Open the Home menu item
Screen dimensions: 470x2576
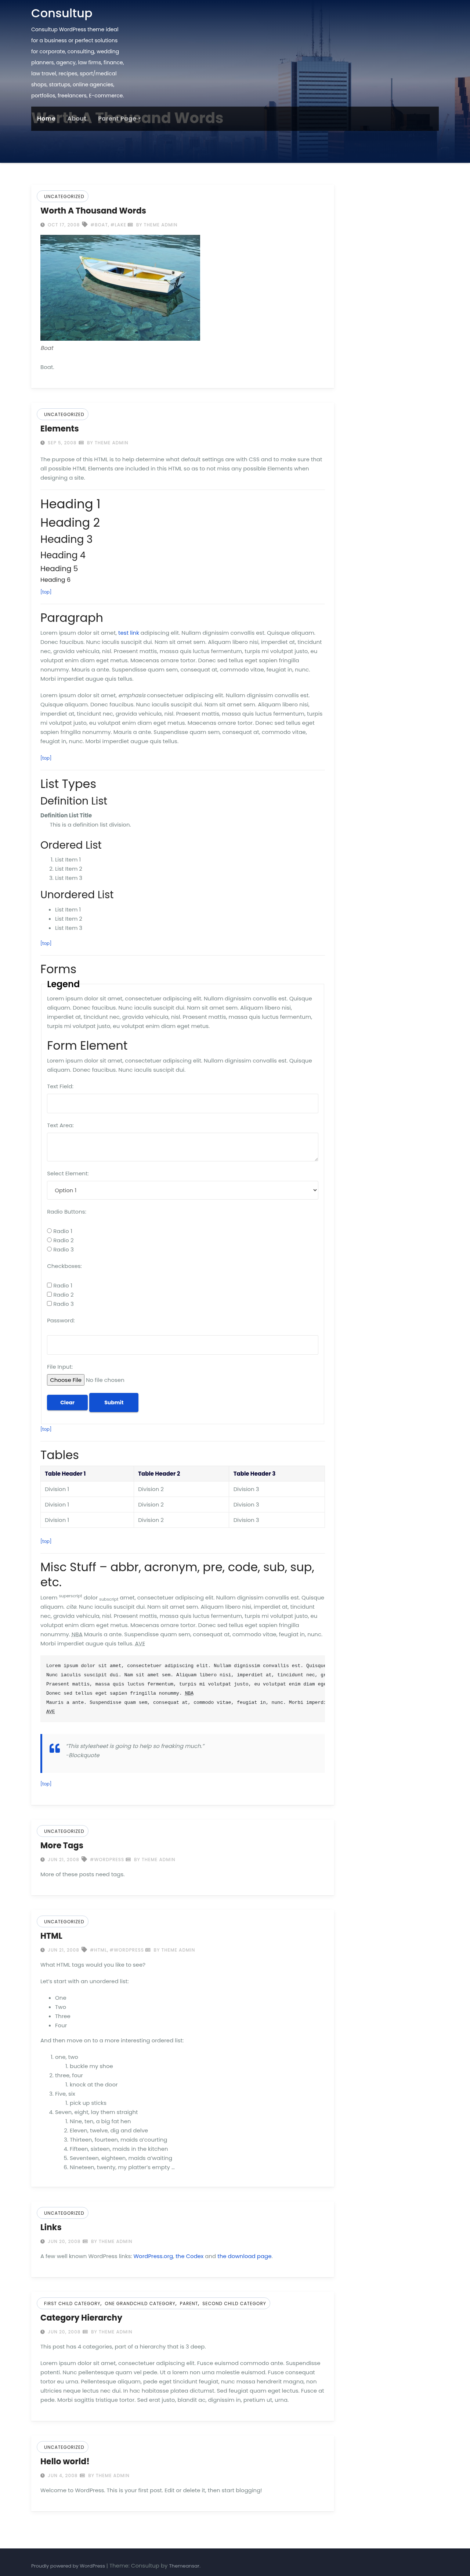[x=46, y=119]
